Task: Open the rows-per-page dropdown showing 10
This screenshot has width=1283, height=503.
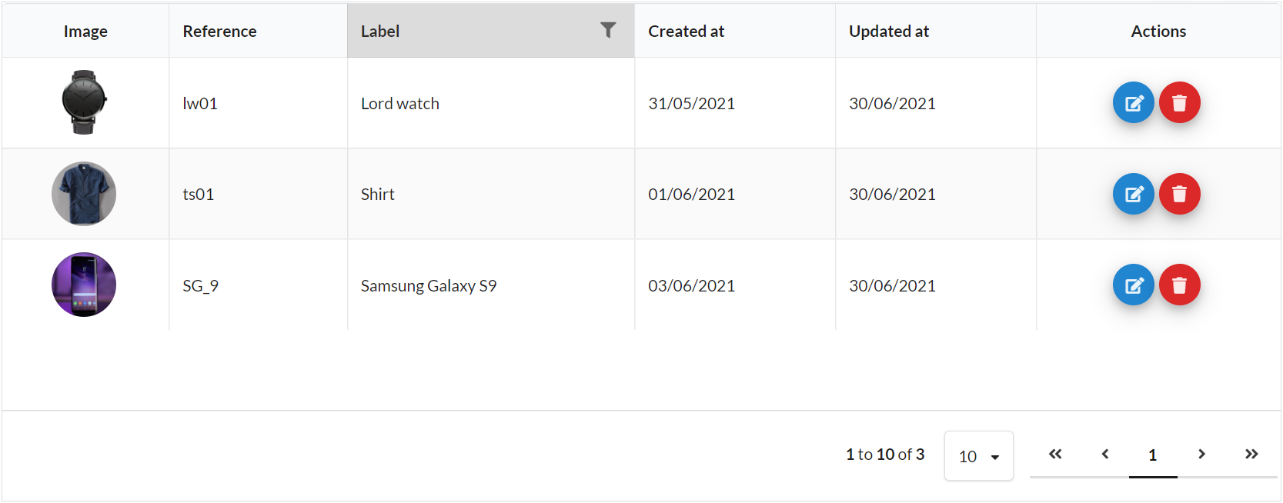Action: (x=978, y=456)
